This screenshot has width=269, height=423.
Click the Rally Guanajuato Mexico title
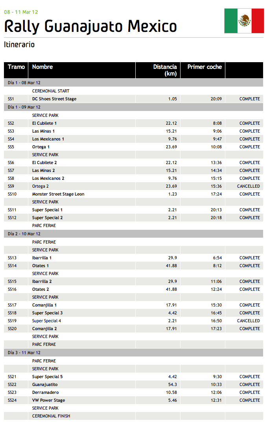pos(90,26)
